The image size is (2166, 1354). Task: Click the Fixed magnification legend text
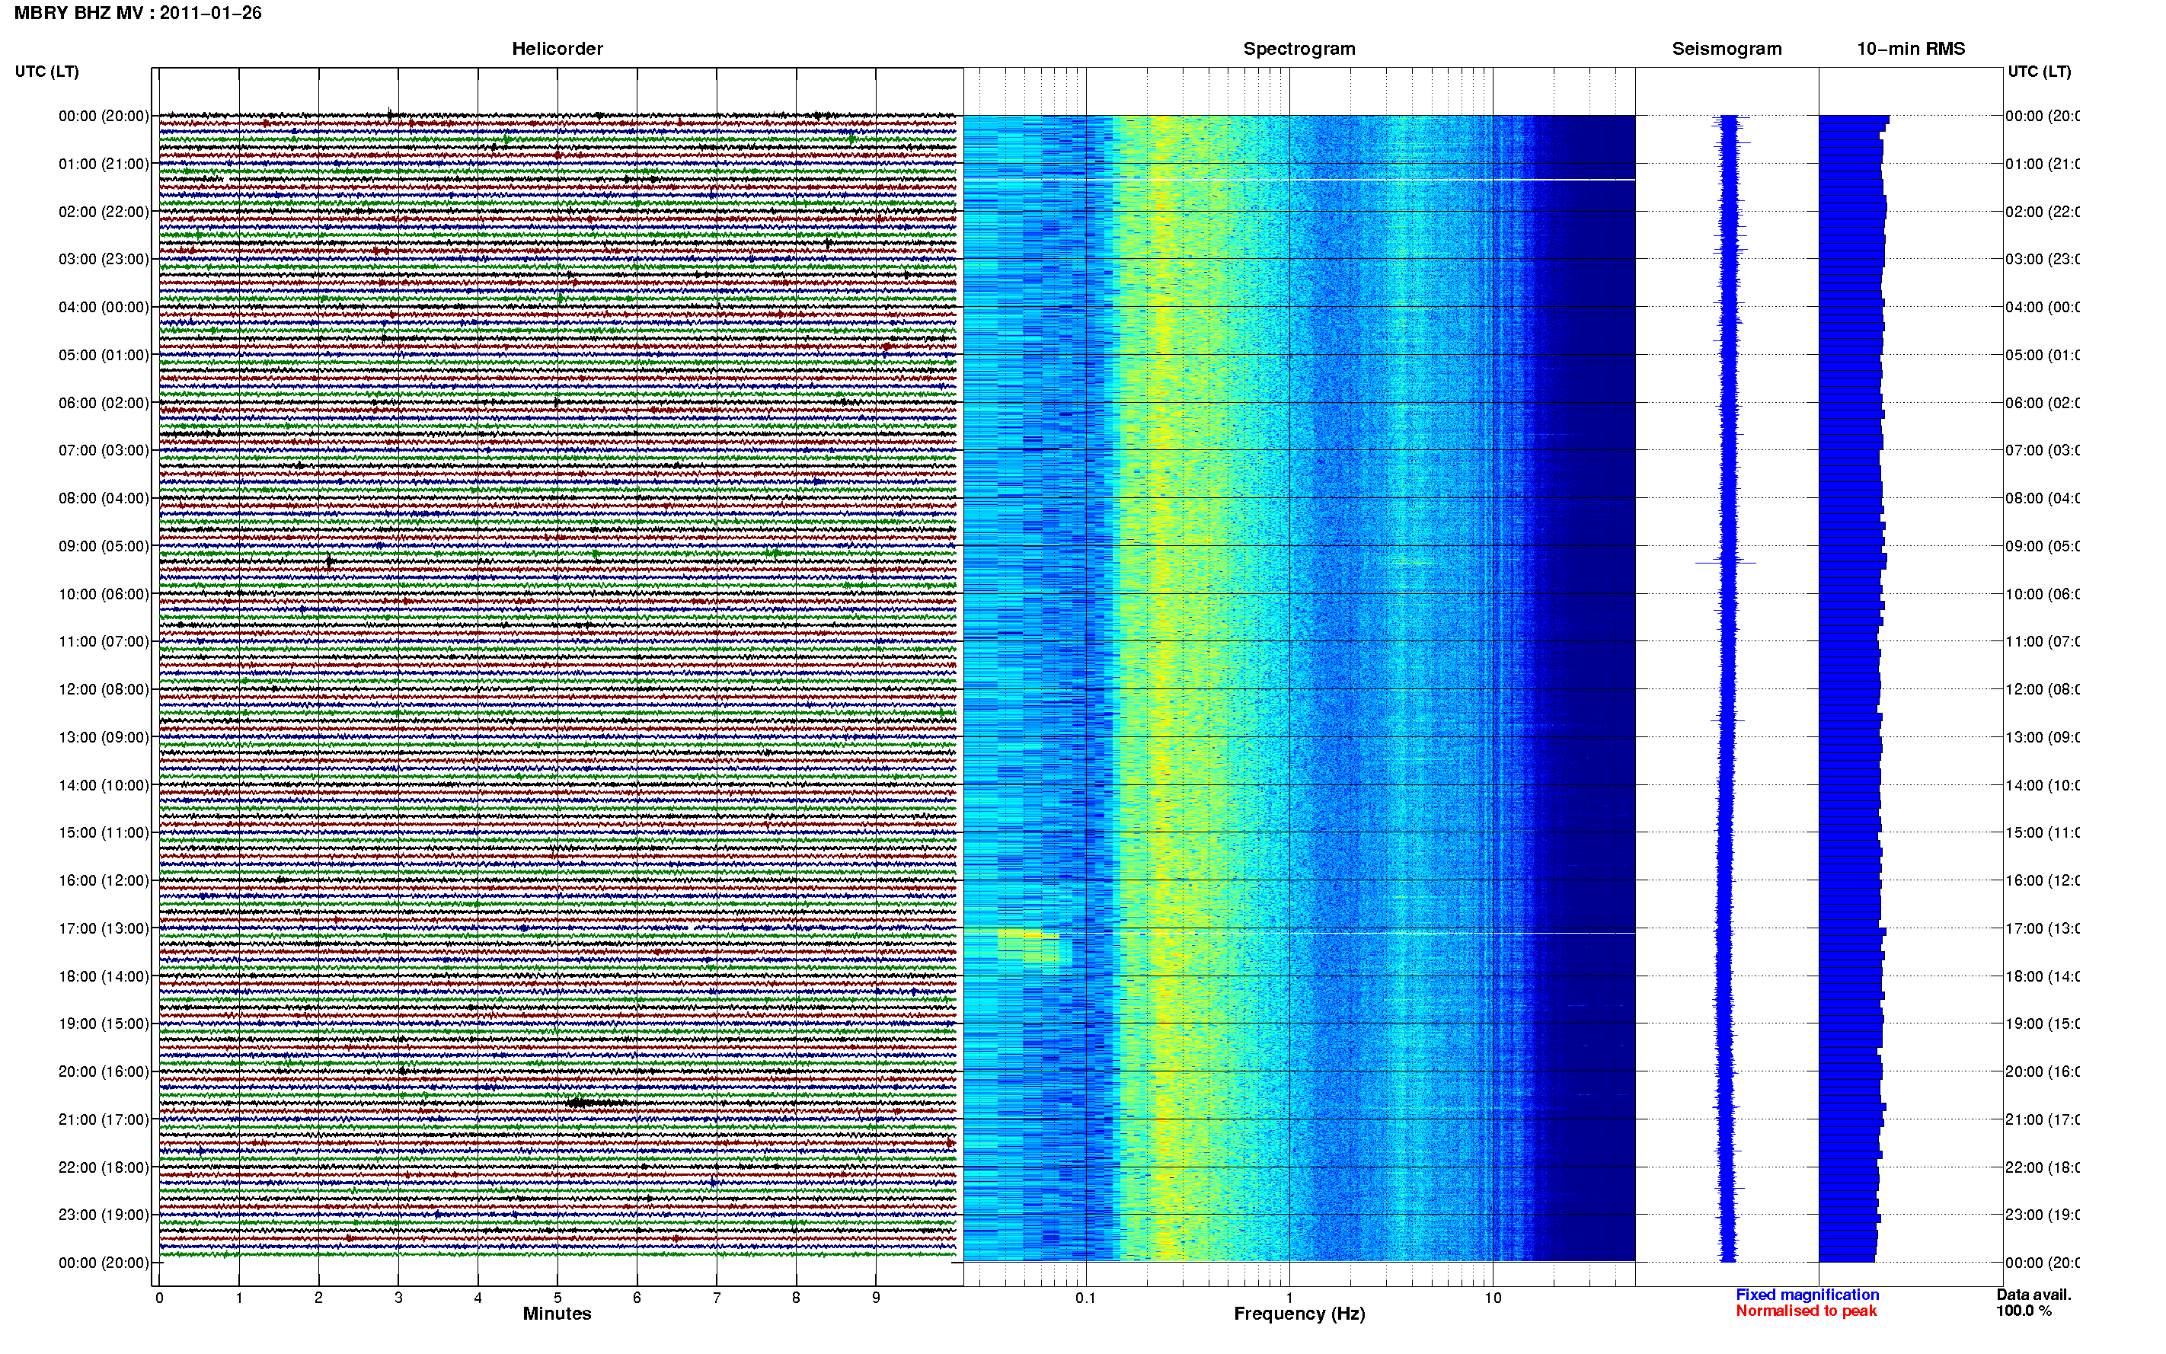click(1807, 1295)
